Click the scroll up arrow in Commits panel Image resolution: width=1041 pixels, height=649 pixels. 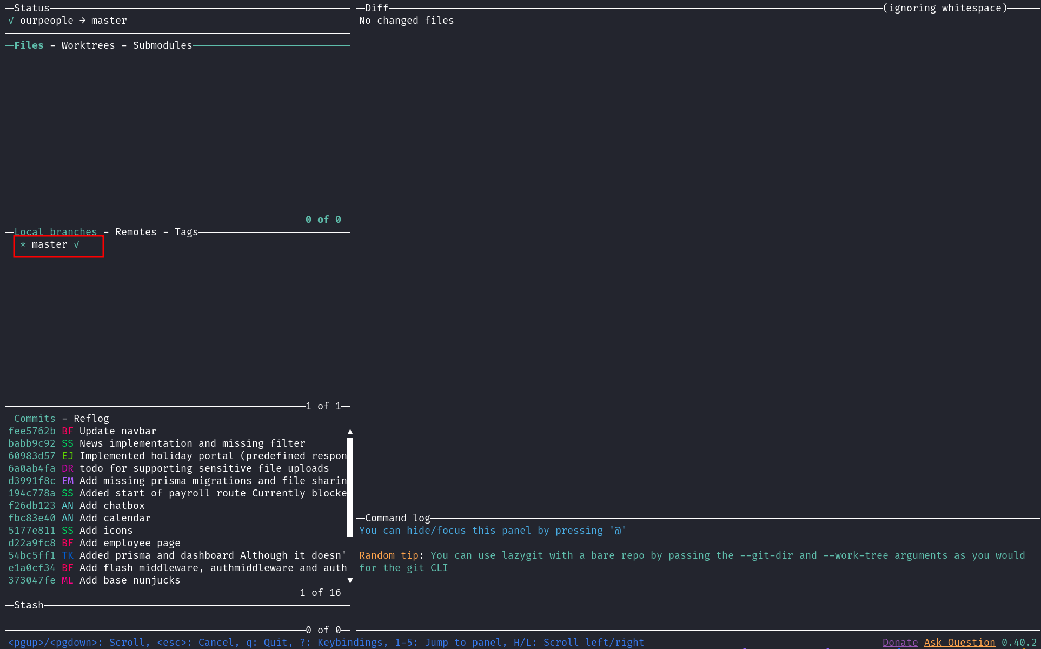click(350, 432)
